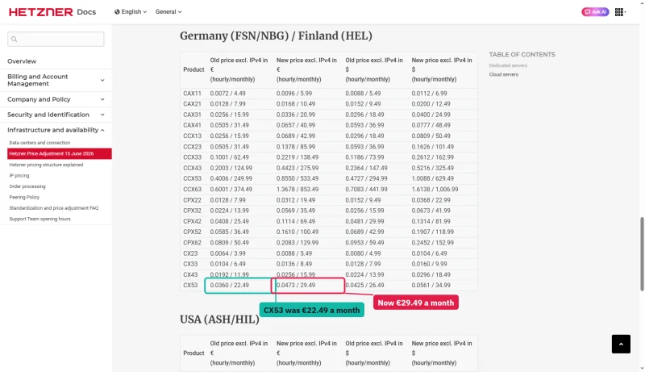Click the CAX41 product cell
This screenshot has height=372, width=645.
click(x=192, y=125)
